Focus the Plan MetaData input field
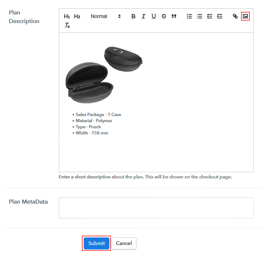262x258 pixels. (156, 208)
